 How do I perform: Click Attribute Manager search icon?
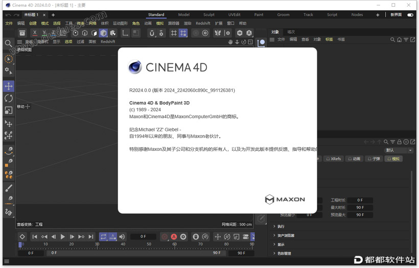[386, 142]
